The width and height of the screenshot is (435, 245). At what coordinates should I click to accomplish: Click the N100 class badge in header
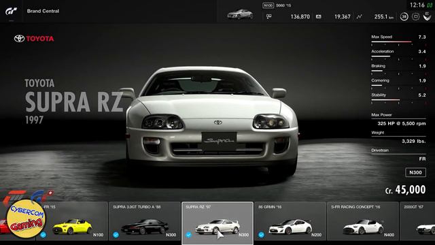[x=268, y=5]
